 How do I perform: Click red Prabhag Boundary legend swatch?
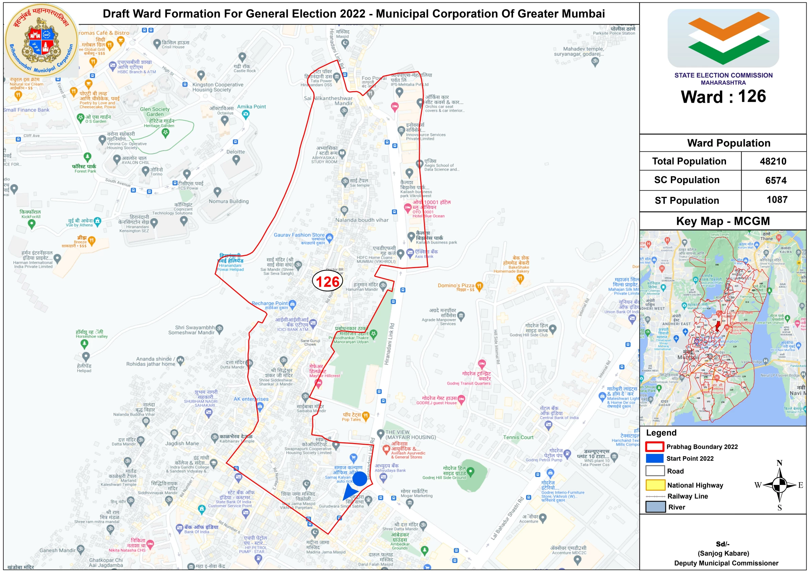click(655, 446)
